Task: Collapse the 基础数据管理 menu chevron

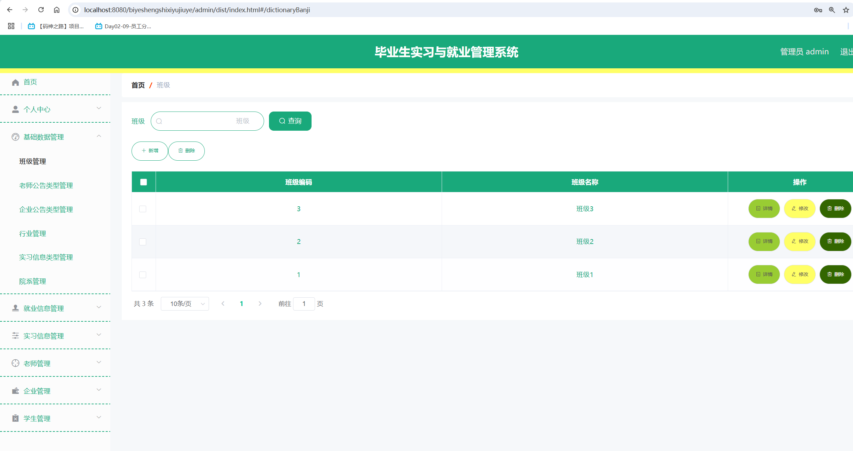Action: click(x=99, y=136)
